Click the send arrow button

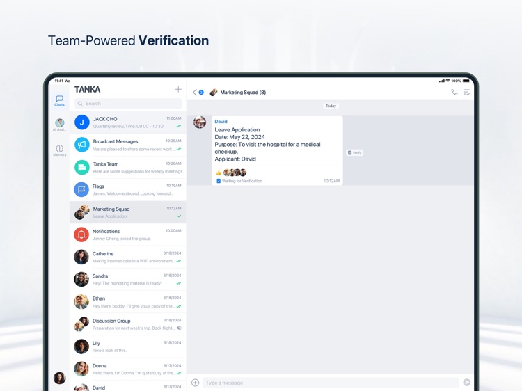click(467, 383)
